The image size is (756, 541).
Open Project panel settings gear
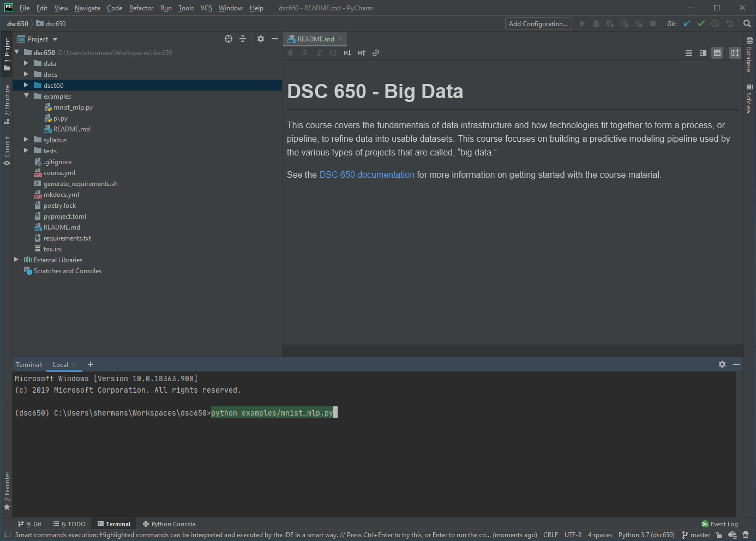pos(261,39)
